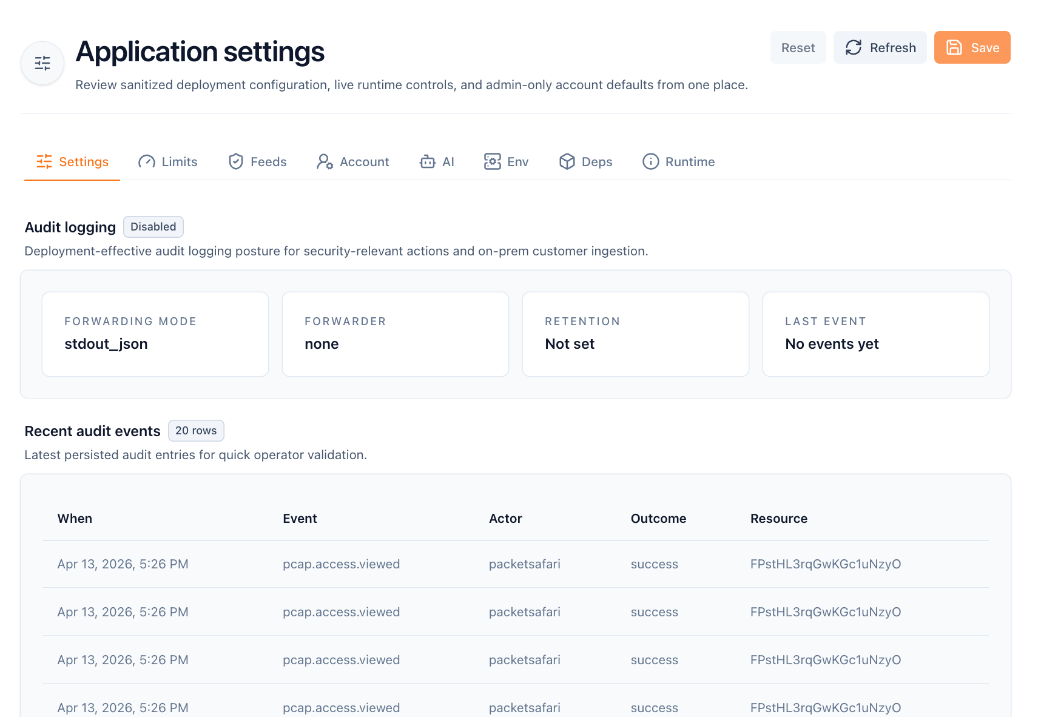Click the first row resource FPstHL3rqGwKGc1uNzyO
Viewport: 1058px width, 717px height.
click(x=826, y=564)
